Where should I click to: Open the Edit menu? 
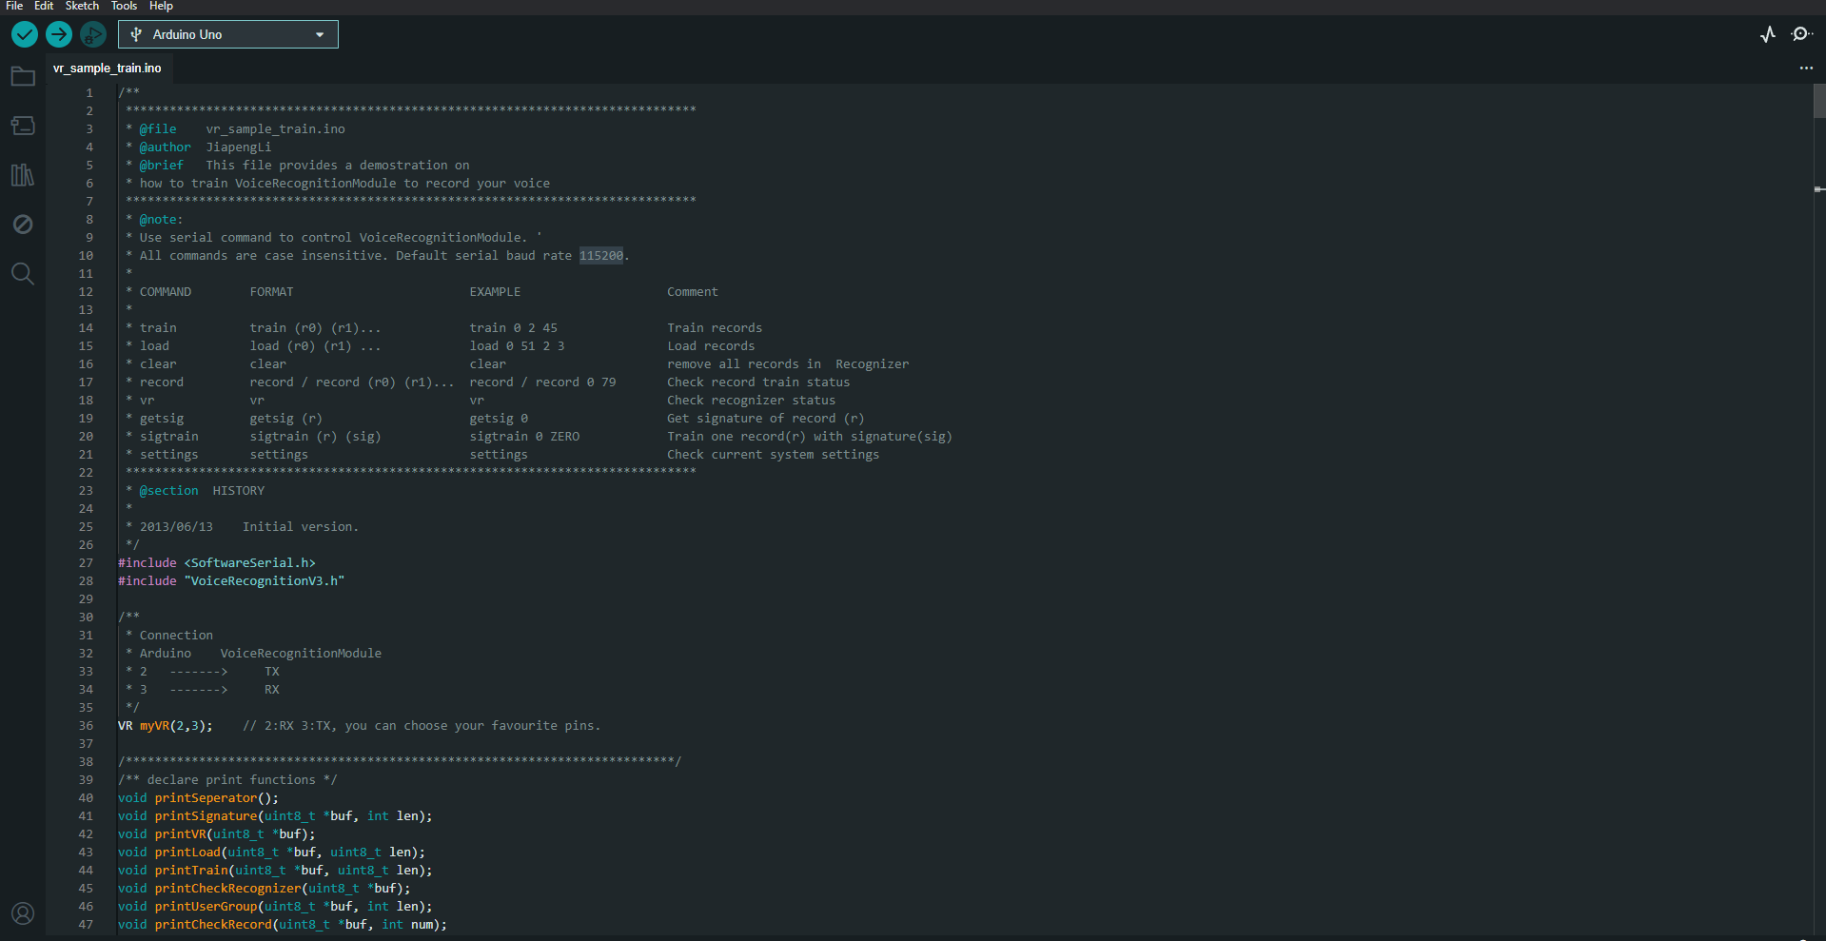tap(44, 6)
